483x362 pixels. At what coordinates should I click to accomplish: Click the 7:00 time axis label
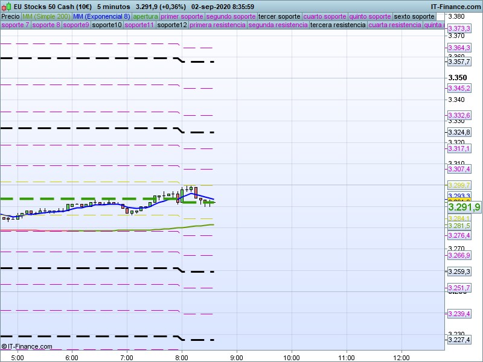click(127, 358)
